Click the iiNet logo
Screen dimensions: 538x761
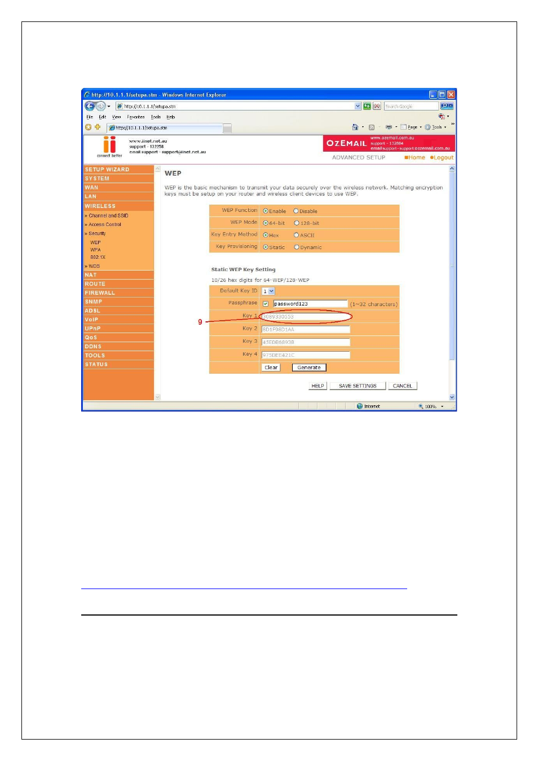(109, 147)
